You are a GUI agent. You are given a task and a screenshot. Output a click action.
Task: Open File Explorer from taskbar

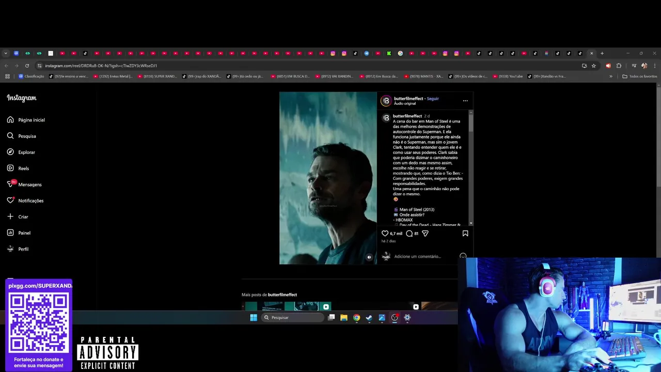(x=344, y=318)
